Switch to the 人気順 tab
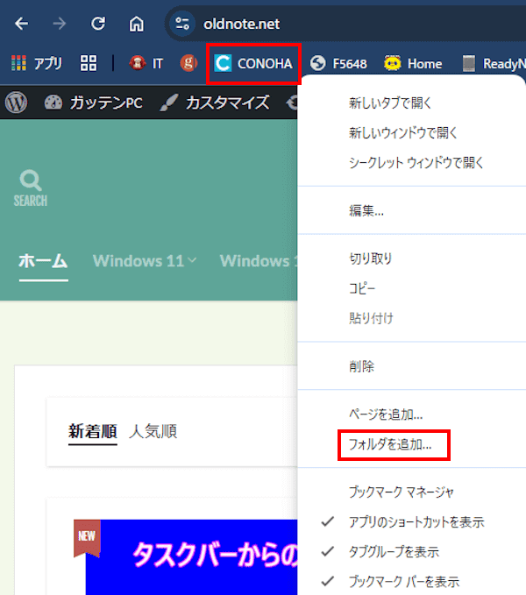The width and height of the screenshot is (526, 595). [x=153, y=431]
